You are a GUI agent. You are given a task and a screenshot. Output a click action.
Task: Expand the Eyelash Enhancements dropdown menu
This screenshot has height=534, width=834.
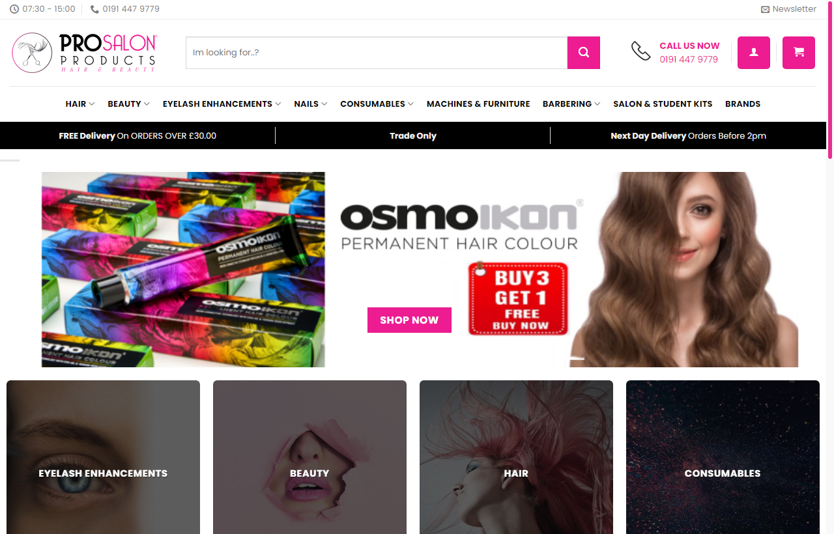pos(222,104)
